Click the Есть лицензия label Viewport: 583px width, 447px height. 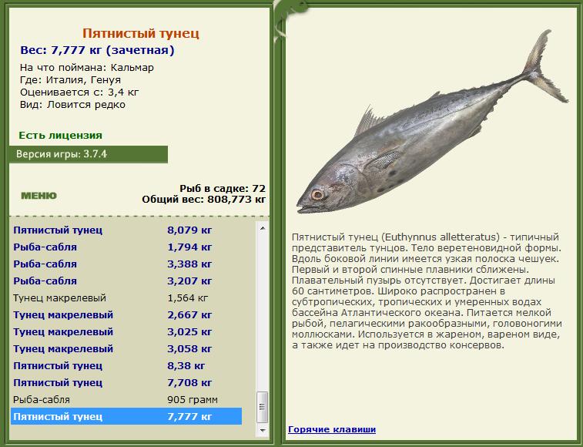coord(61,135)
